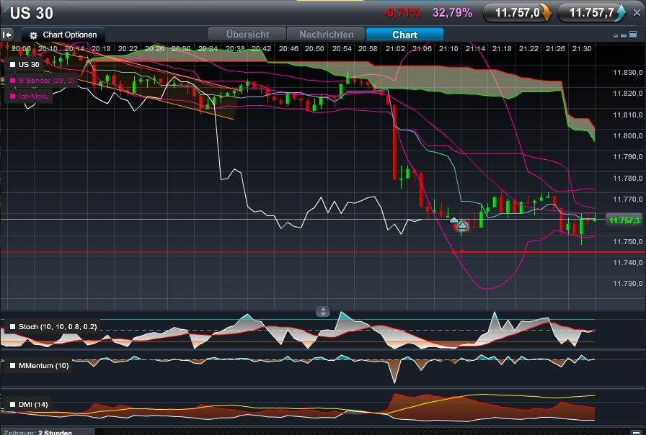Click the square icon beside the Stoch indicator label

point(12,326)
